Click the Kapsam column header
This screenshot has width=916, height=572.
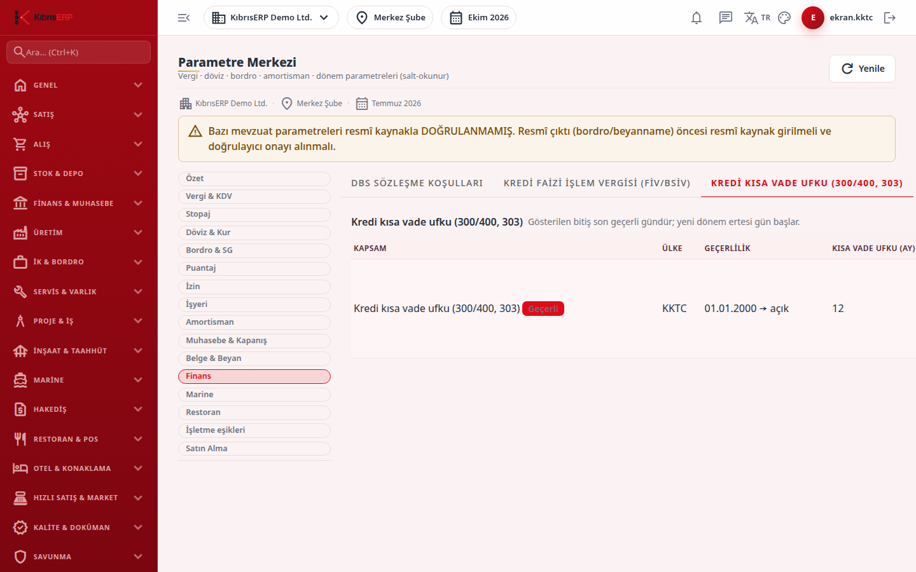(370, 249)
